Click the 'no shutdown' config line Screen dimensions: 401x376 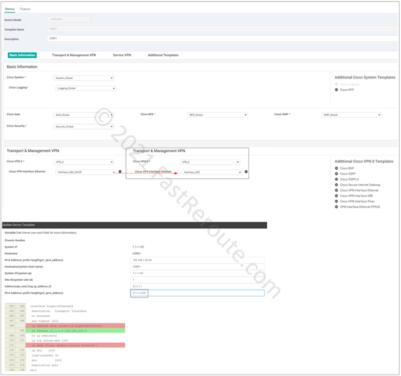[41, 316]
